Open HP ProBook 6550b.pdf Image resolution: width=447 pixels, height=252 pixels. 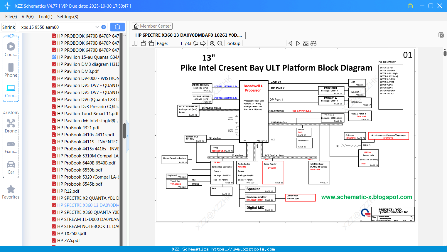pyautogui.click(x=77, y=170)
